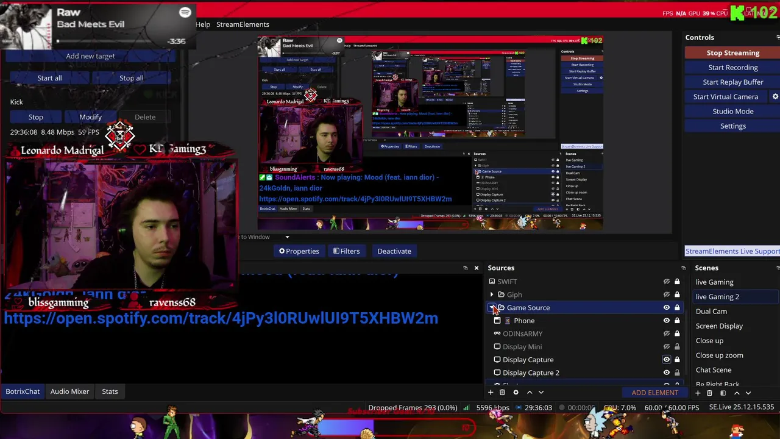780x439 pixels.
Task: Switch to the Audio Mixer tab
Action: pos(69,391)
